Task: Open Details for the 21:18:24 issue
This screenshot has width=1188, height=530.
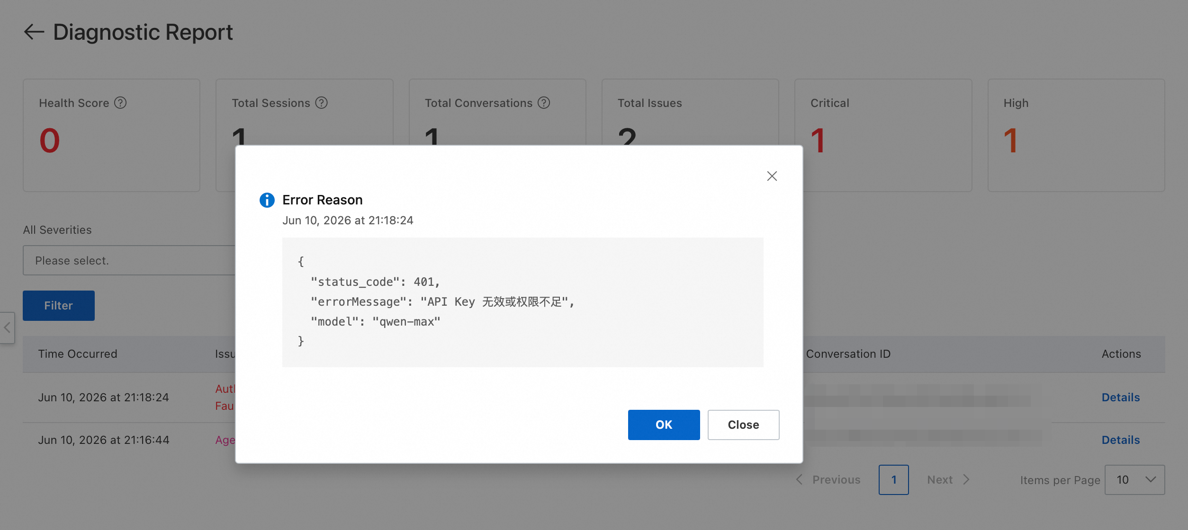Action: [x=1121, y=397]
